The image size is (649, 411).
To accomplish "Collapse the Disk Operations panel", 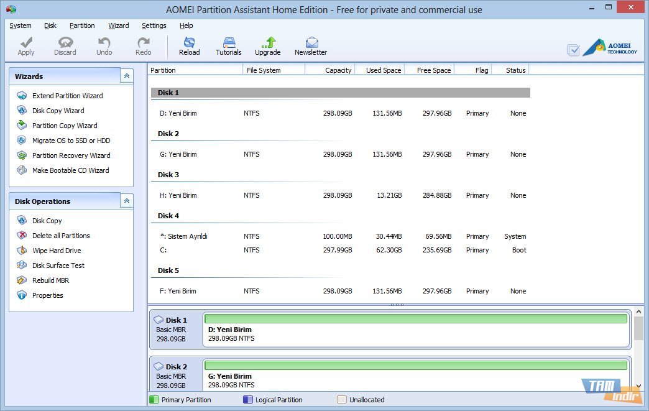I will click(127, 201).
